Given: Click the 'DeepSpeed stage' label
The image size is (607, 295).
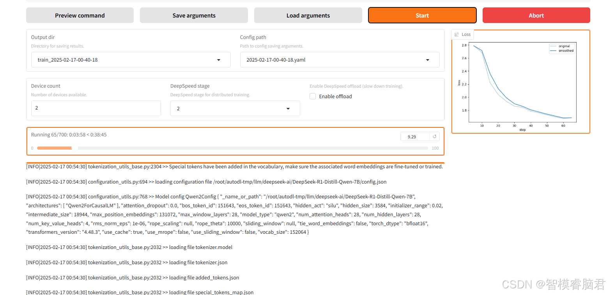Looking at the screenshot, I should point(190,86).
